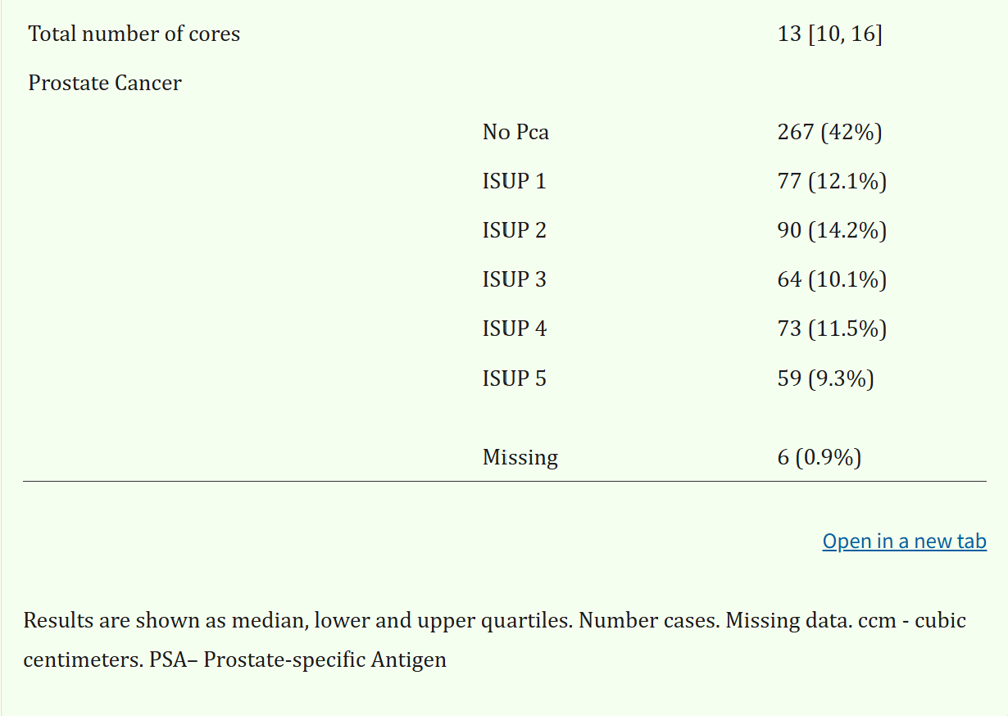This screenshot has height=716, width=1008.
Task: Select the ISUP 5 row label
Action: coord(514,378)
